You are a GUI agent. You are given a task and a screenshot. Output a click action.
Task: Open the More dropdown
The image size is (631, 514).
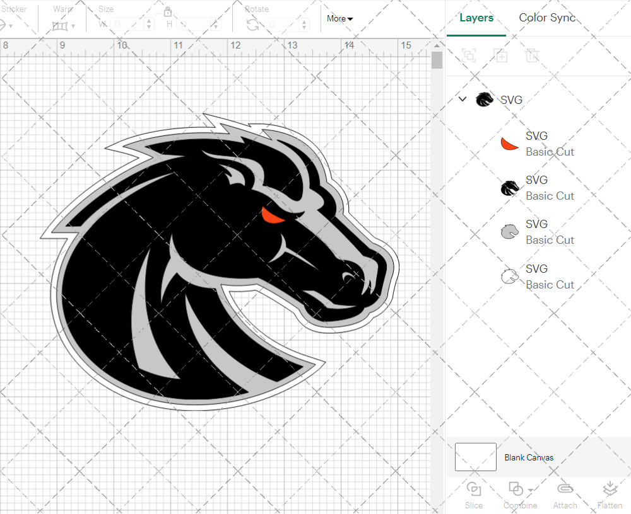(x=339, y=19)
